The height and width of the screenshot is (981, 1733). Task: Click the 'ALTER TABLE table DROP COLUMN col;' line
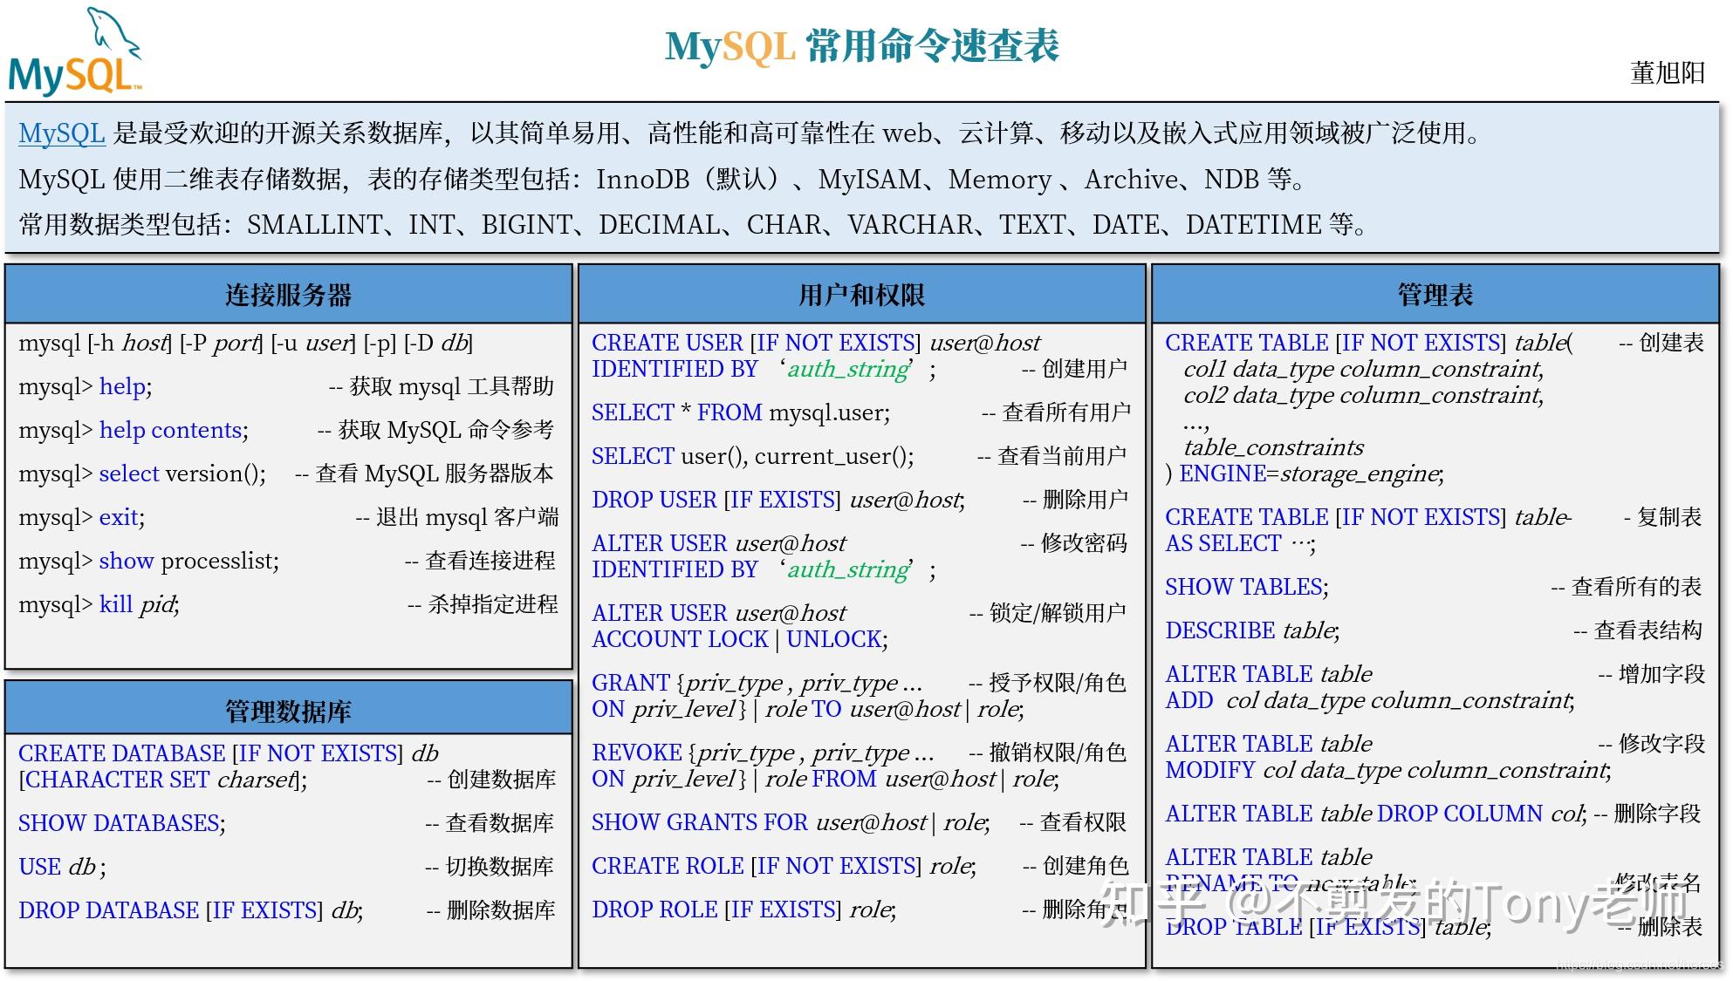tap(1377, 814)
